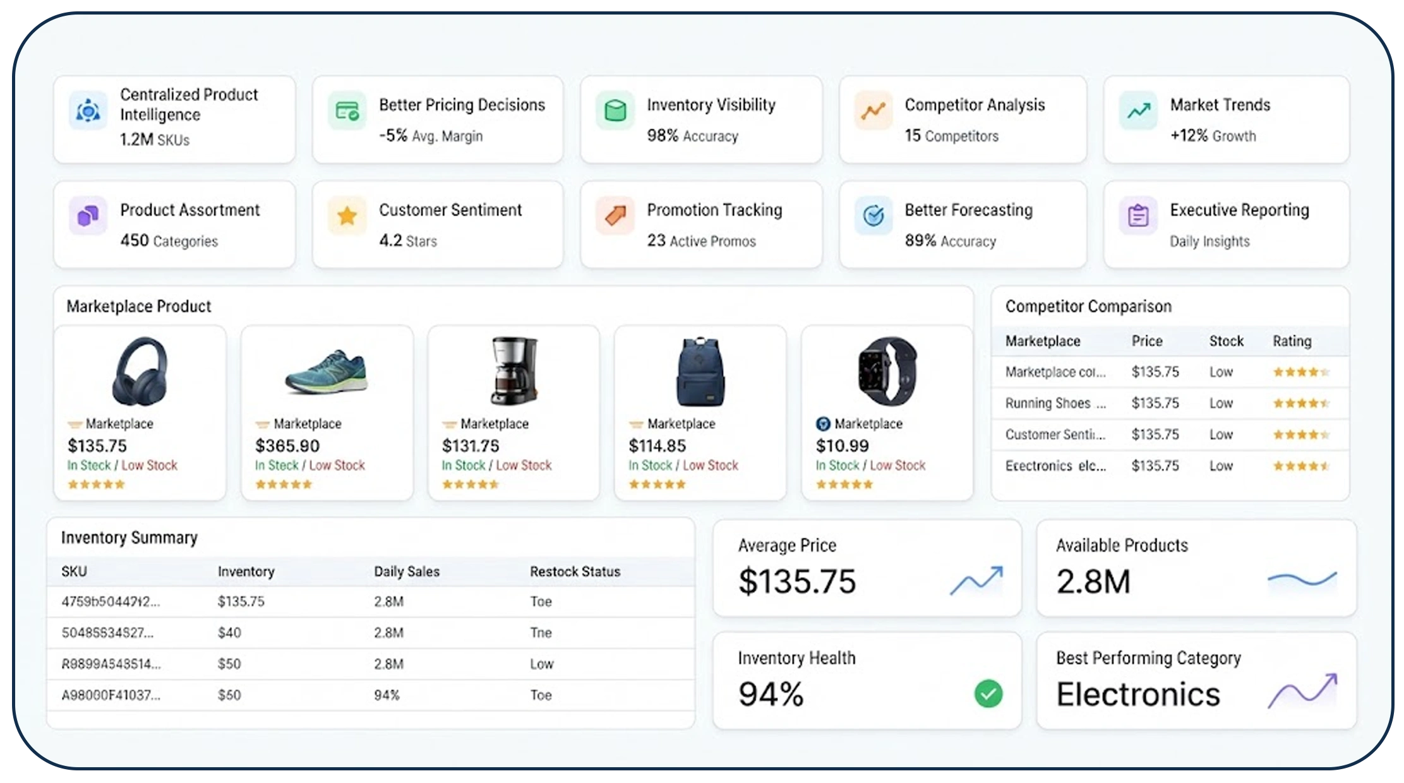Click the green check icon in Inventory Health
This screenshot has width=1404, height=783.
[x=988, y=693]
